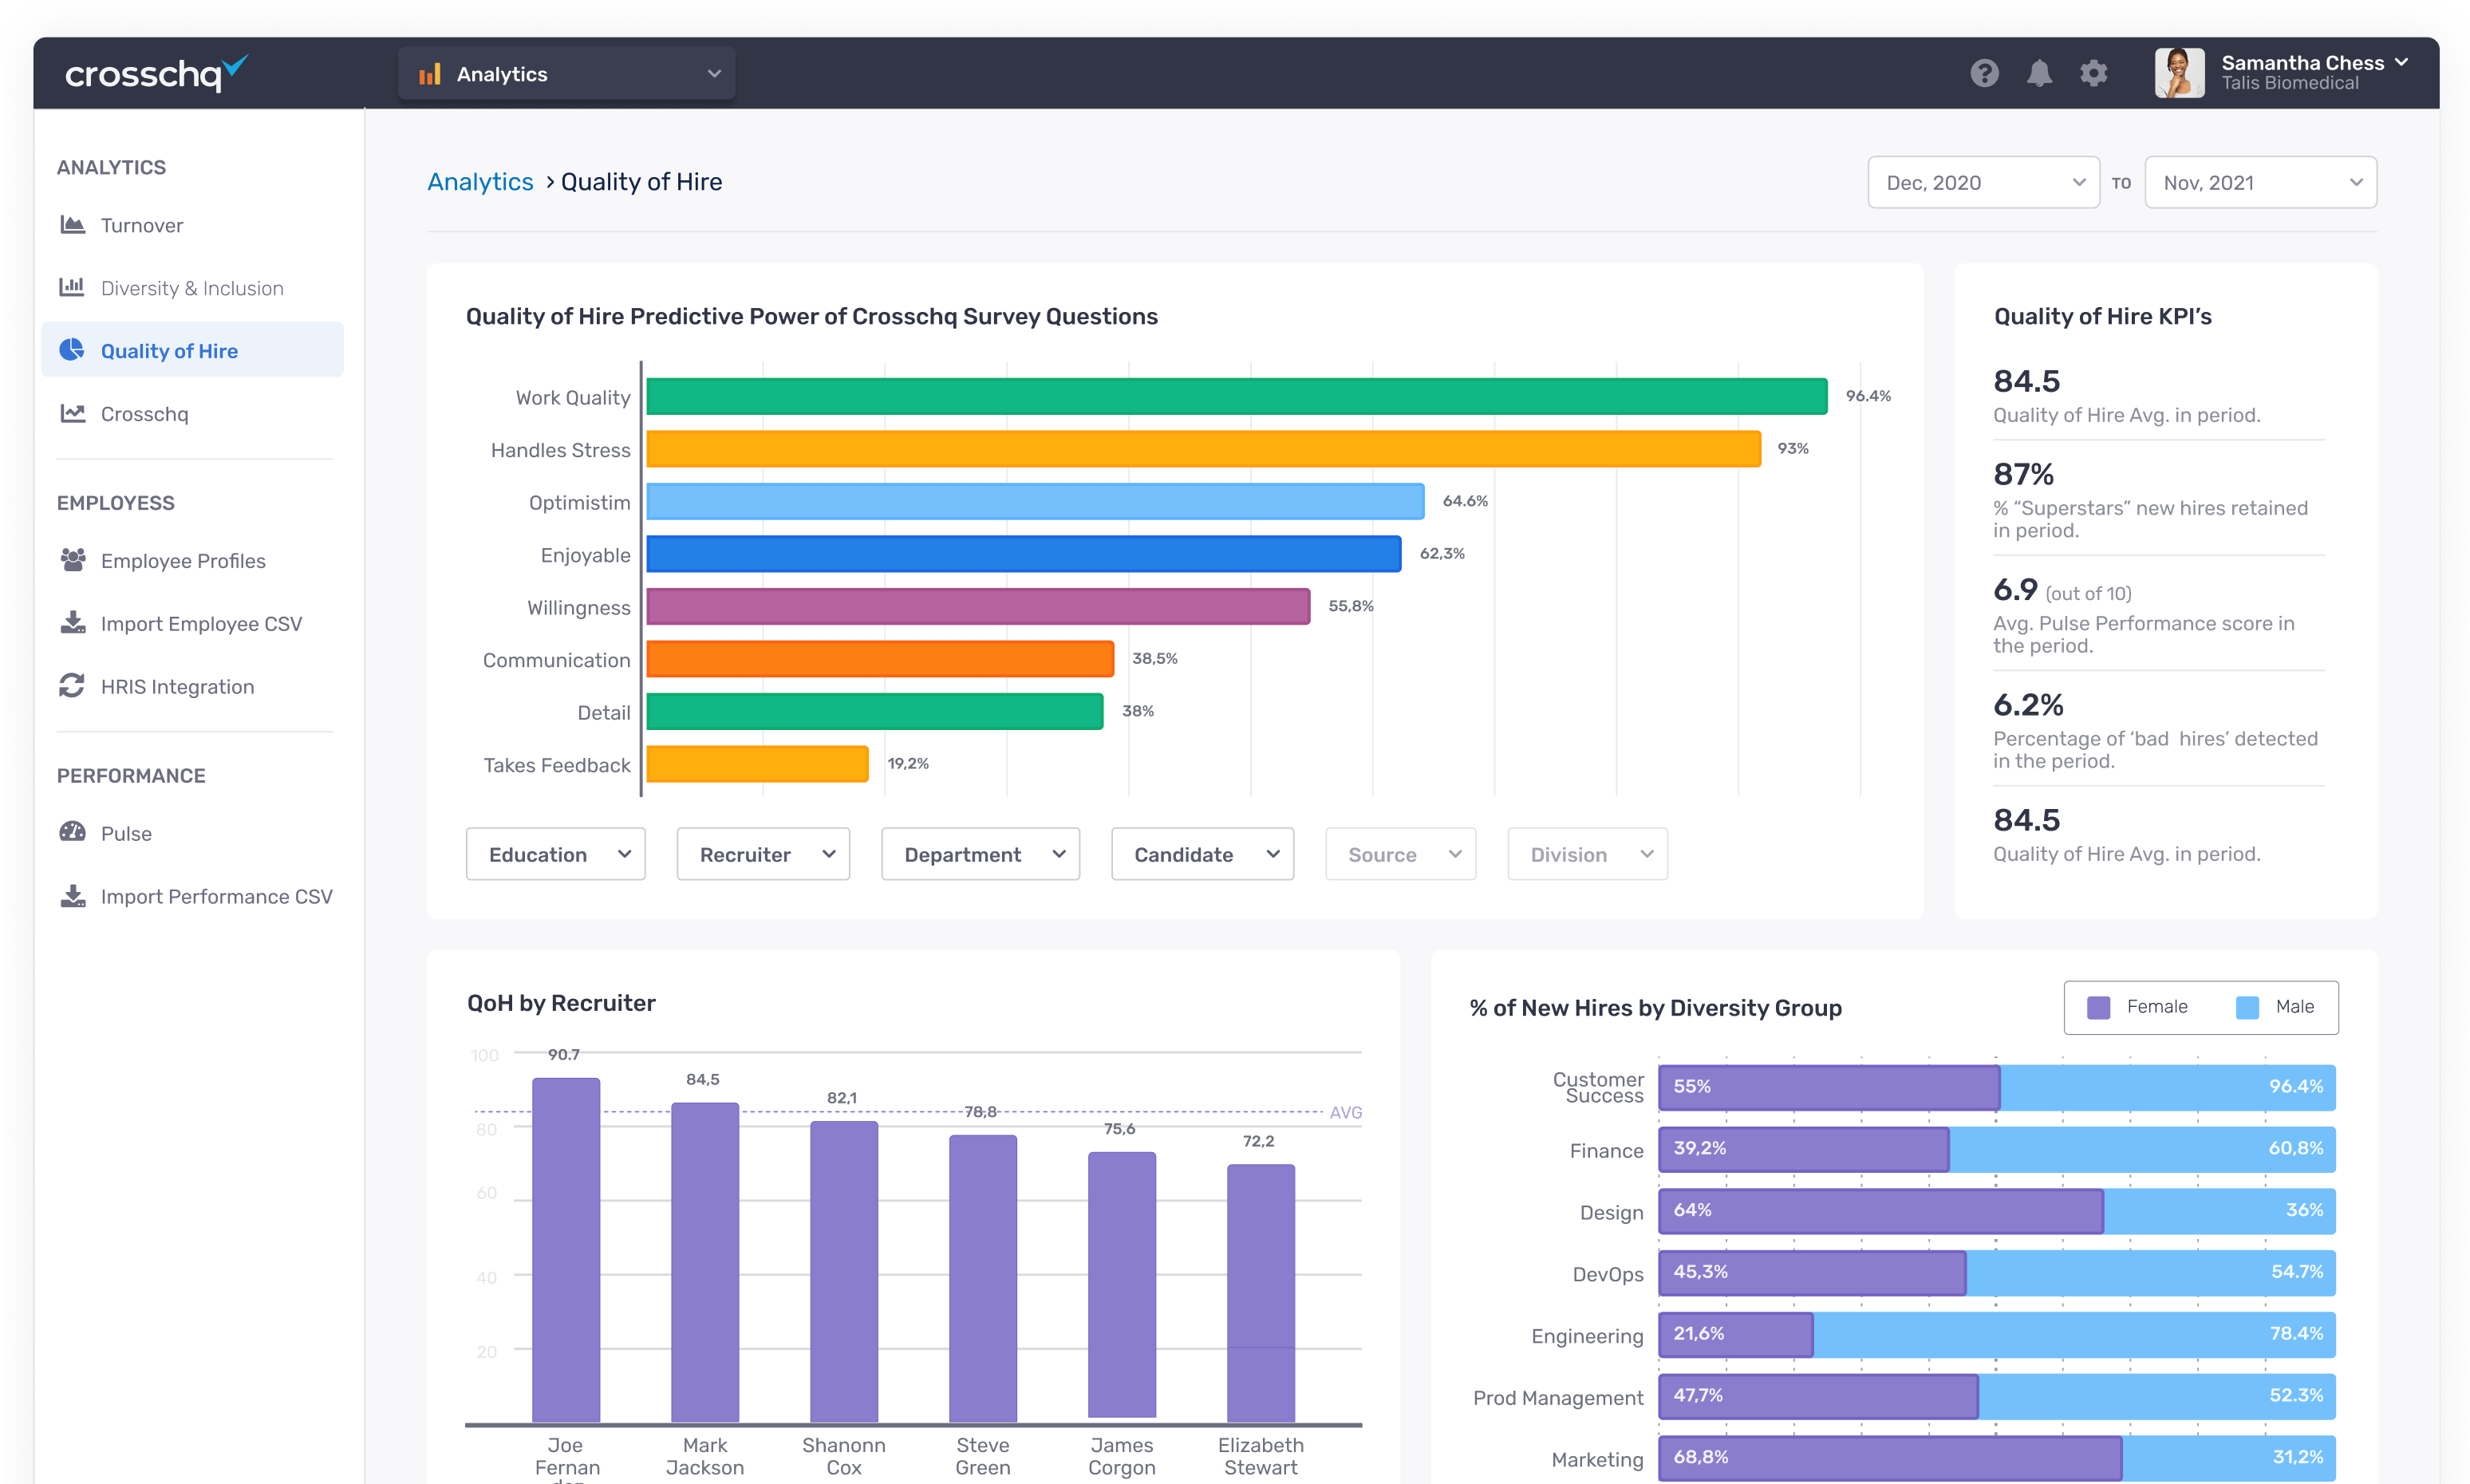Click the Diversity & Inclusion bar chart icon
The width and height of the screenshot is (2470, 1484).
click(x=72, y=288)
